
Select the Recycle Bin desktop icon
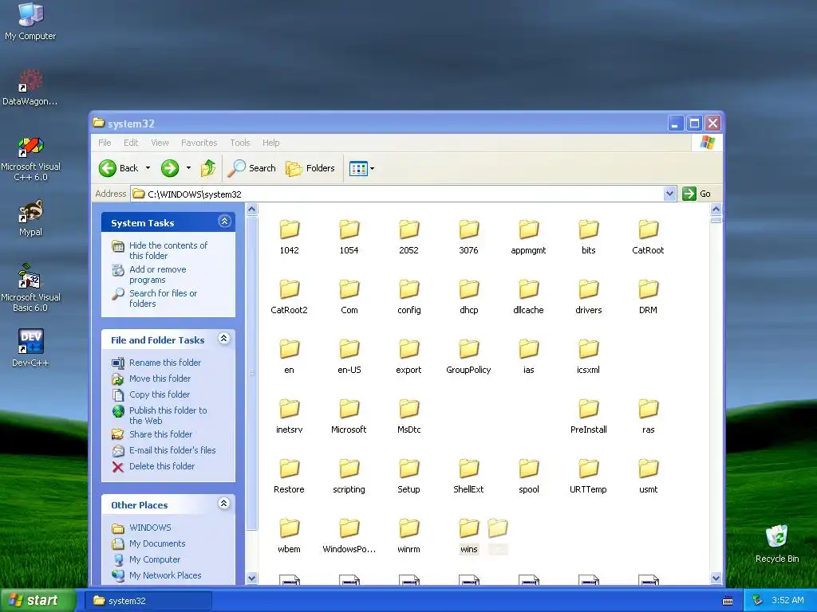point(777,543)
